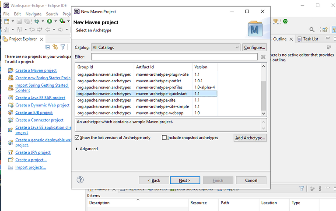Click the Task List tab icon
This screenshot has width=336, height=211.
pyautogui.click(x=300, y=39)
